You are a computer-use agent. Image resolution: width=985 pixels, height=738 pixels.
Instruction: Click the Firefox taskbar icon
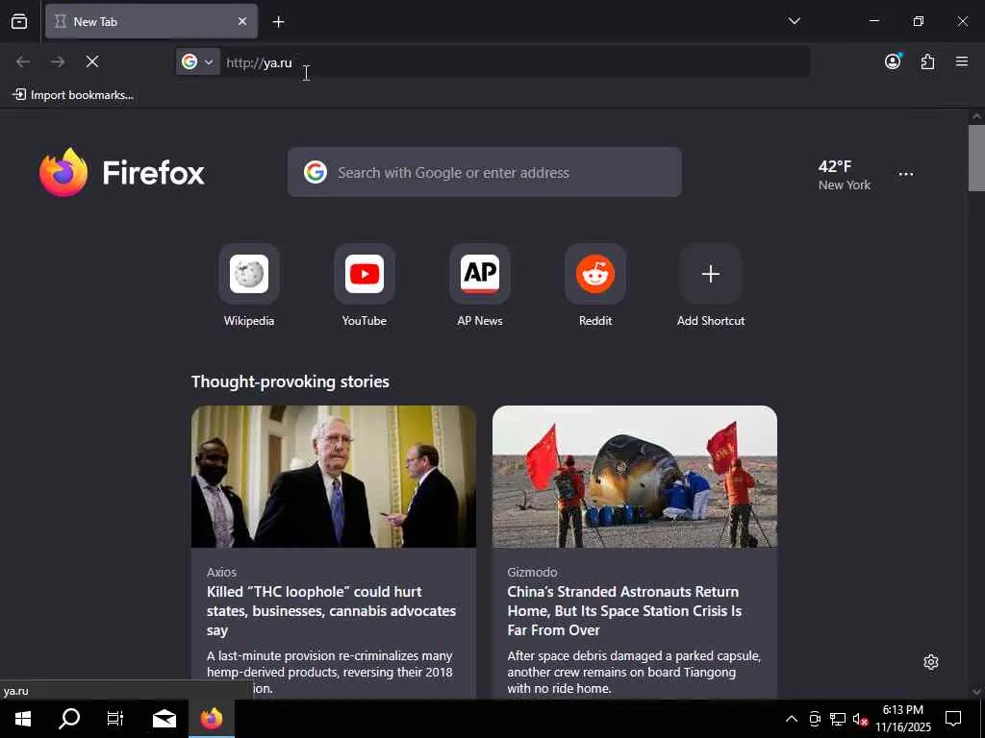point(212,719)
